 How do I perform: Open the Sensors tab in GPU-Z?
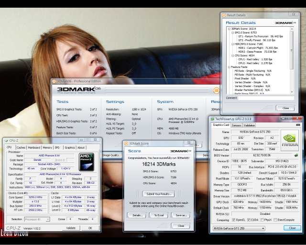click(x=236, y=125)
